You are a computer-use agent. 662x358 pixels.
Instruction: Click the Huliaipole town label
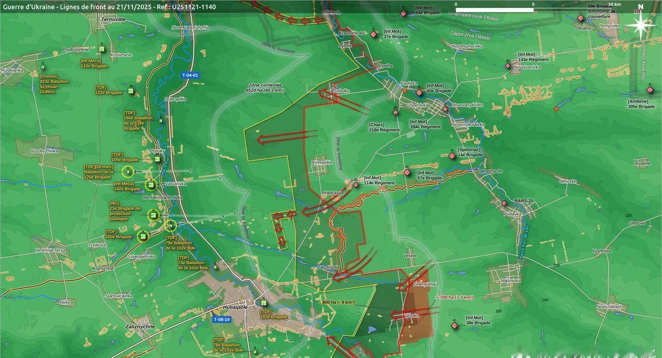[235, 307]
